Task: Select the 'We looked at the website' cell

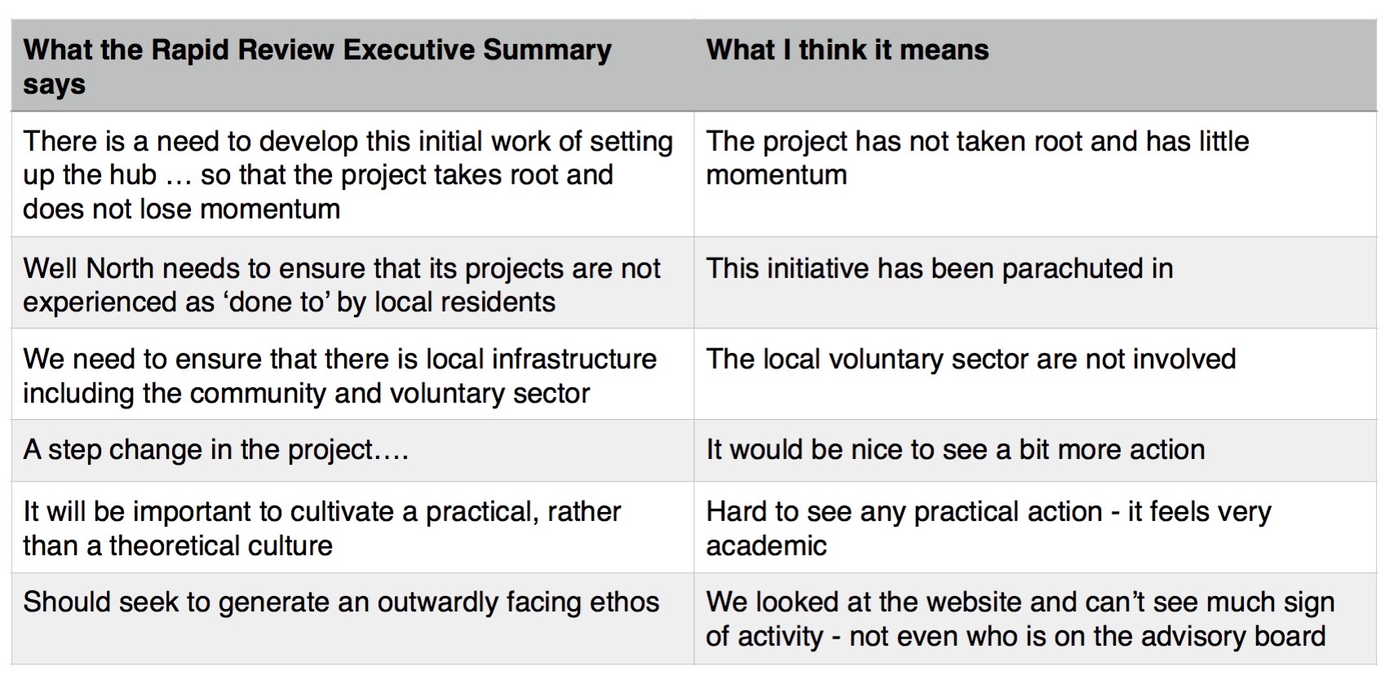Action: click(1020, 619)
